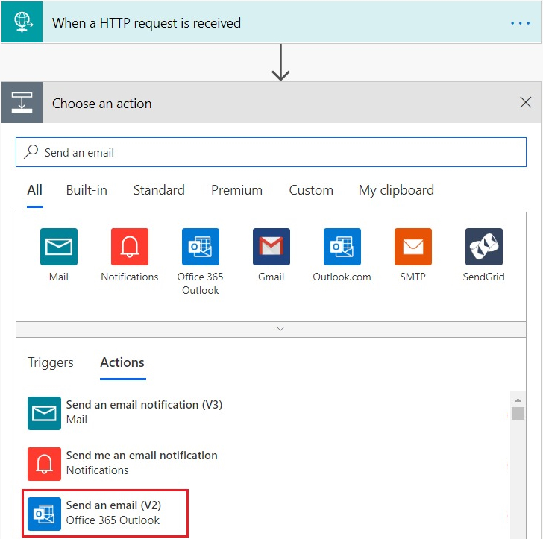Select the Gmail connector icon
The height and width of the screenshot is (539, 543).
(x=271, y=247)
